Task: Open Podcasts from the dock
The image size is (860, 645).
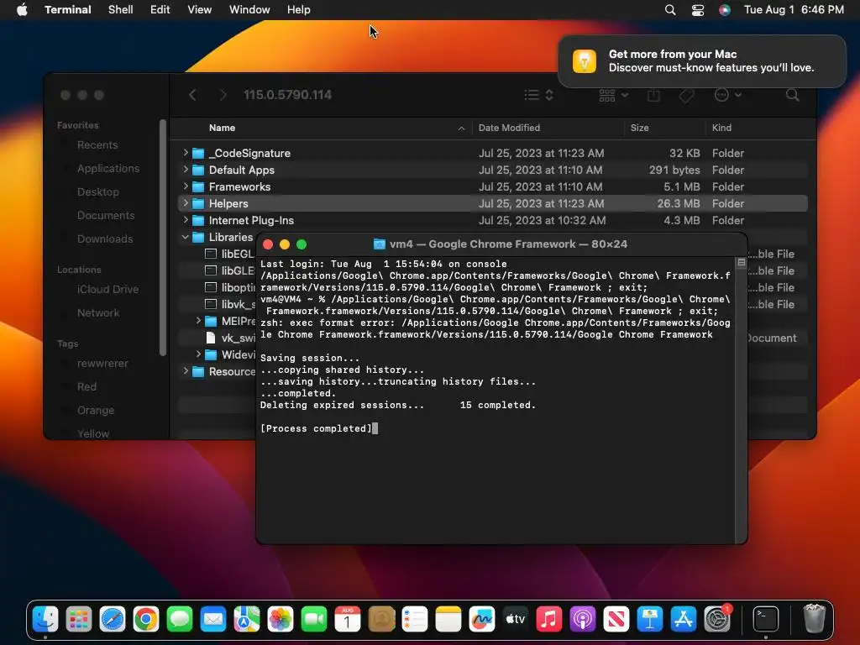Action: pos(583,619)
